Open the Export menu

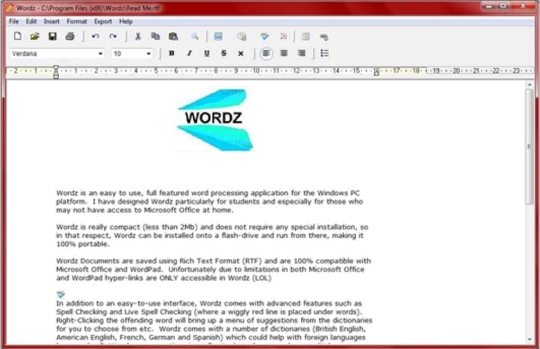point(103,22)
